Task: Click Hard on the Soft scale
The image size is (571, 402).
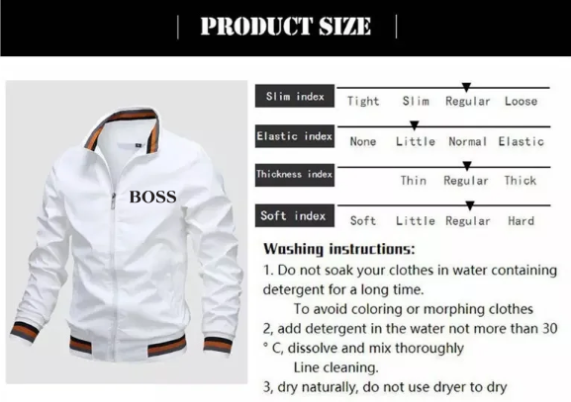Action: [x=522, y=220]
